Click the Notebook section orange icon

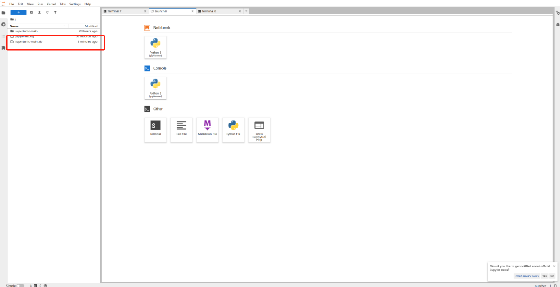147,28
